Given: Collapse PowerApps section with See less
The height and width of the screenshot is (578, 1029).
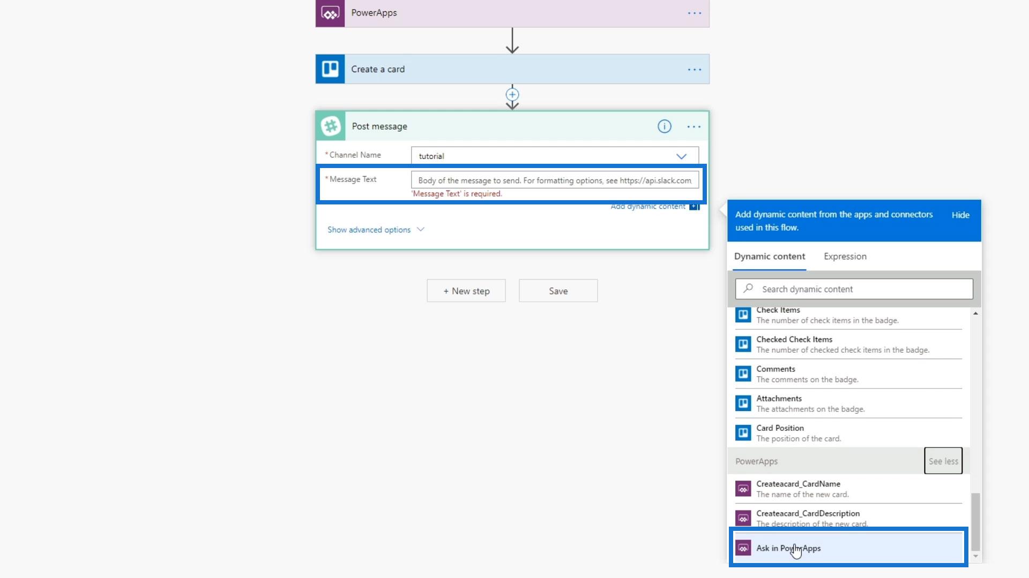Looking at the screenshot, I should 943,461.
